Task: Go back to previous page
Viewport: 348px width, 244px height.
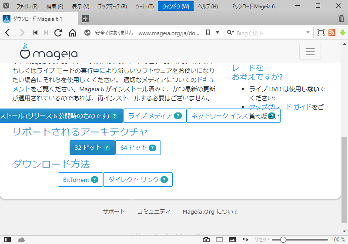Action: point(7,33)
